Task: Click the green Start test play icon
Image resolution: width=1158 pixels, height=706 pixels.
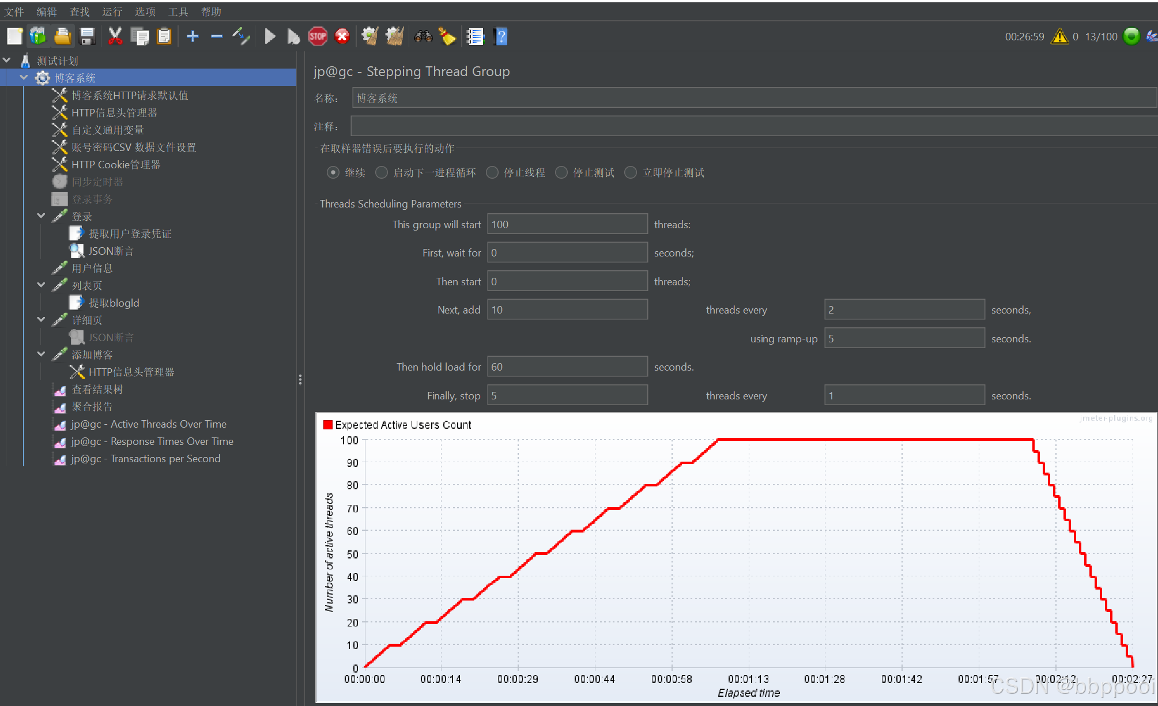Action: coord(269,37)
